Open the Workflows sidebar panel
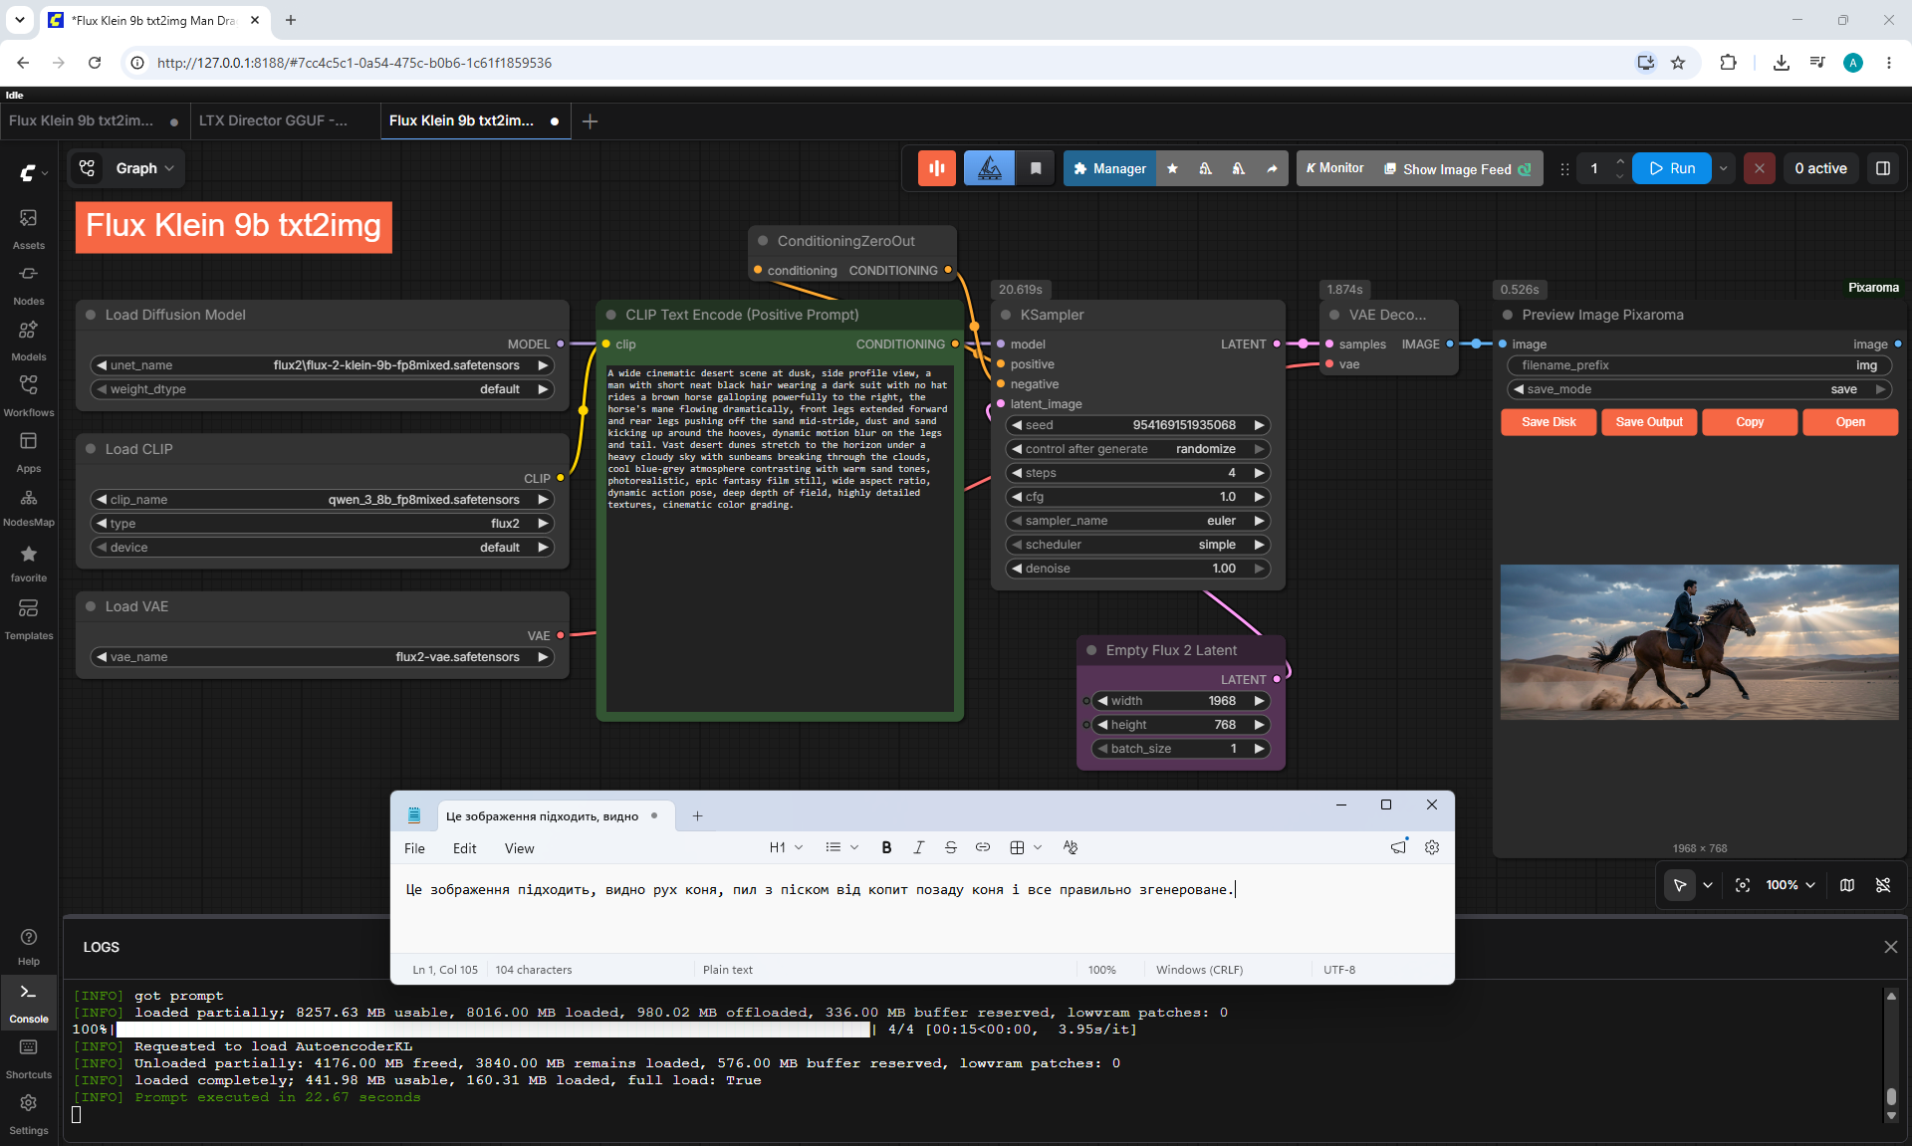This screenshot has height=1146, width=1912. [x=28, y=396]
